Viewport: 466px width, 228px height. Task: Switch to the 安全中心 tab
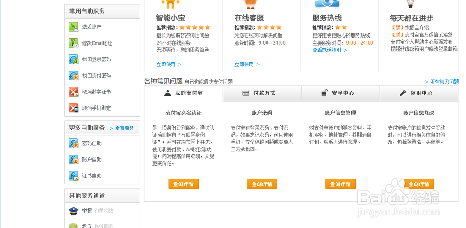tap(341, 94)
